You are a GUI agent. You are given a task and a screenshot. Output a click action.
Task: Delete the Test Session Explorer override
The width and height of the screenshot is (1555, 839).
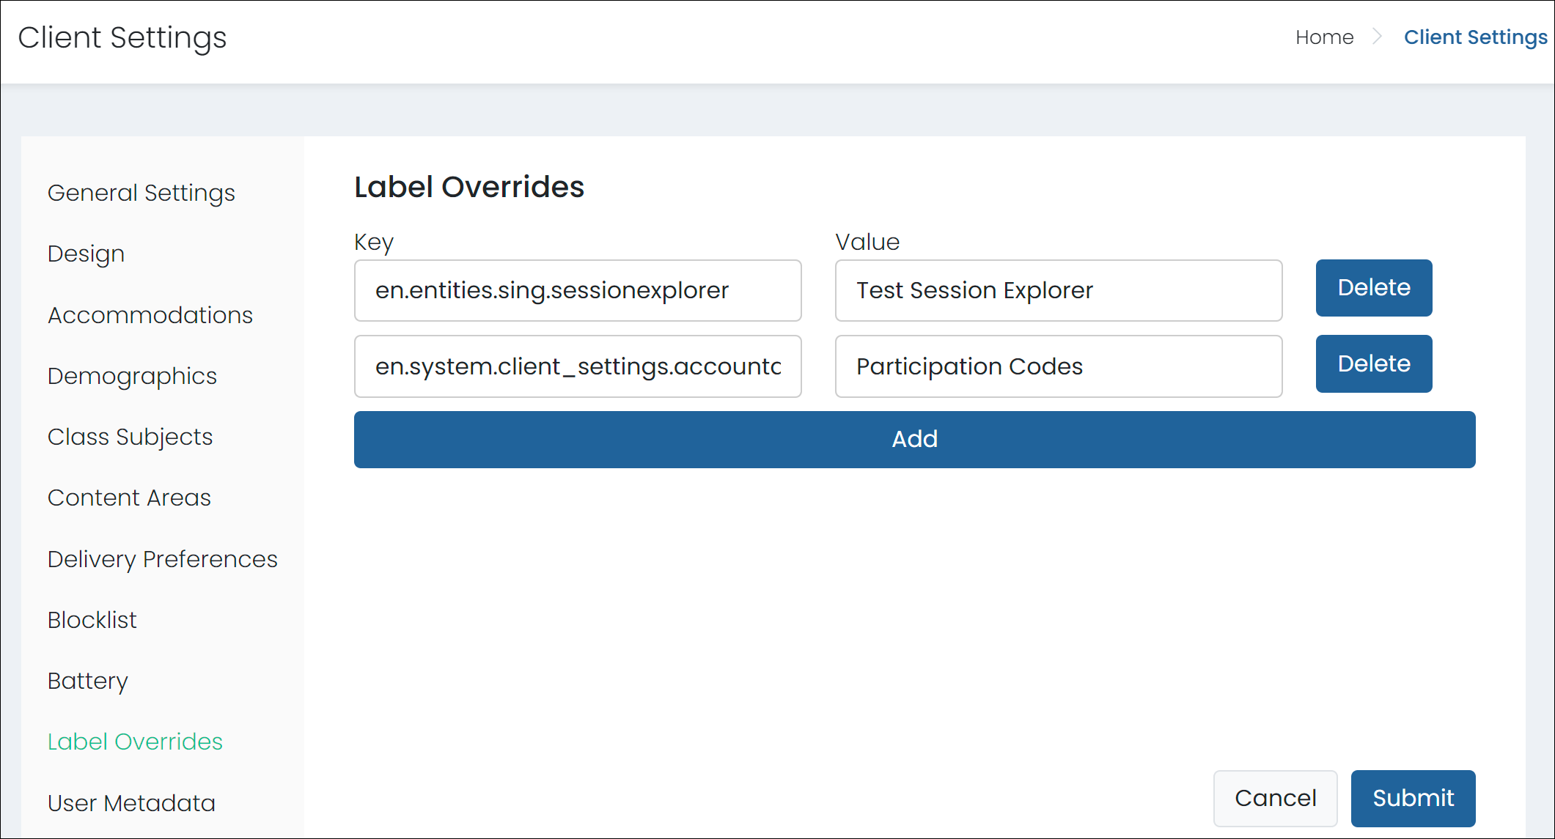tap(1373, 287)
